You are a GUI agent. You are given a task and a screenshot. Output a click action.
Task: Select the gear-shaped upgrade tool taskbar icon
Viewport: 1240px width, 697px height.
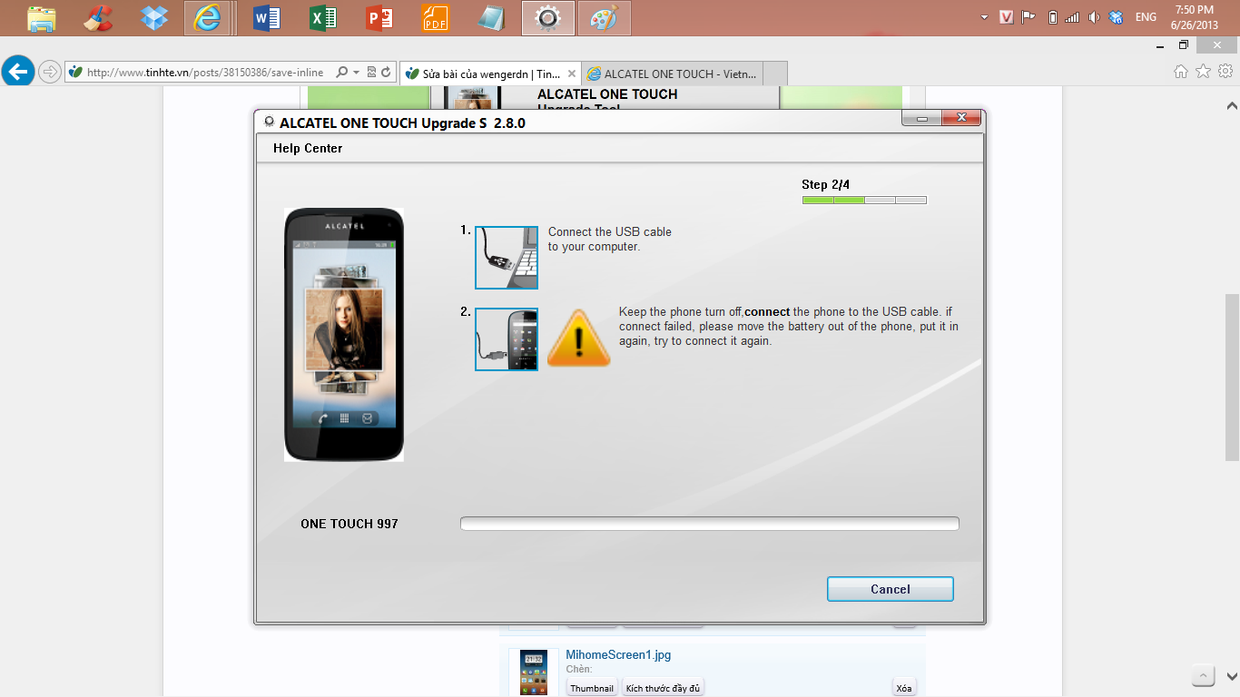click(x=548, y=17)
